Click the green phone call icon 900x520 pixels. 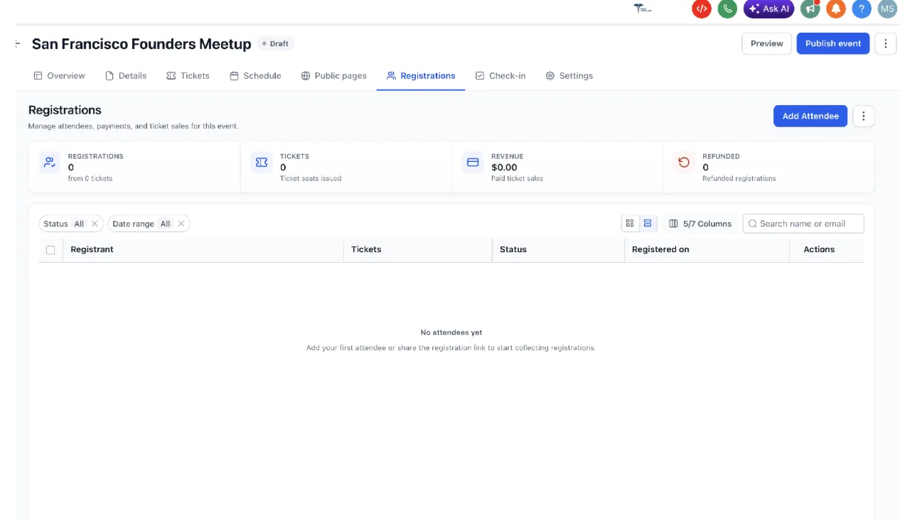pos(727,9)
